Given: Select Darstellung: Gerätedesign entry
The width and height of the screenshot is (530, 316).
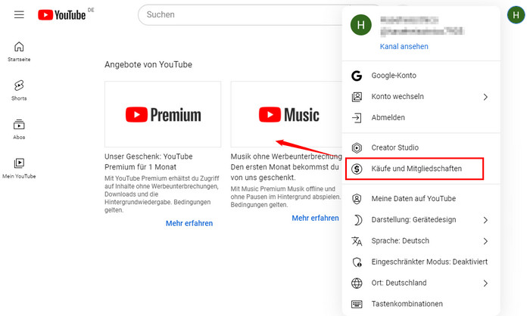Looking at the screenshot, I should tap(421, 220).
